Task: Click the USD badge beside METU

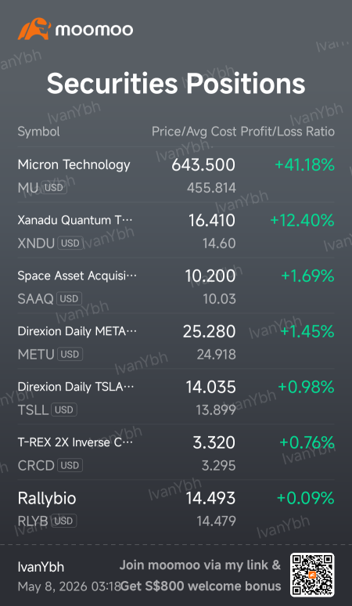Action: (70, 355)
